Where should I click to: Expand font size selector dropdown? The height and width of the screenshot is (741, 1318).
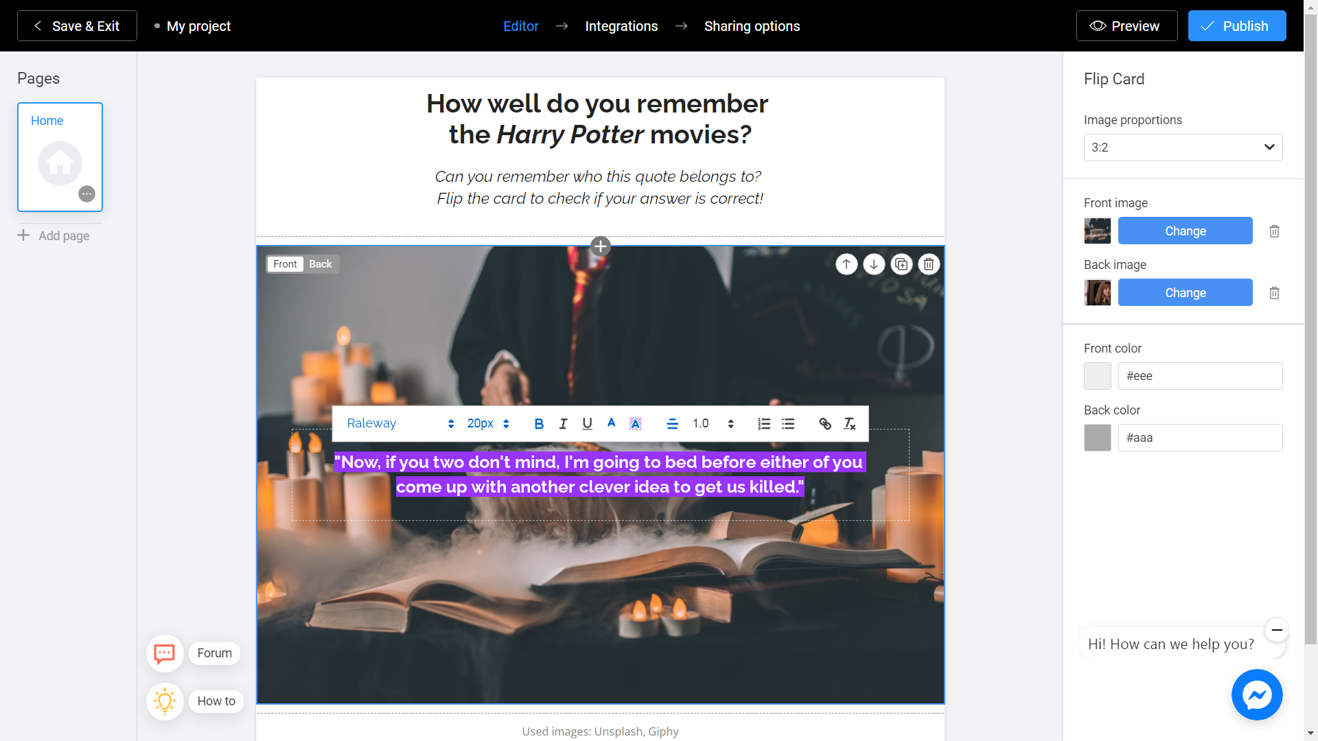tap(507, 423)
